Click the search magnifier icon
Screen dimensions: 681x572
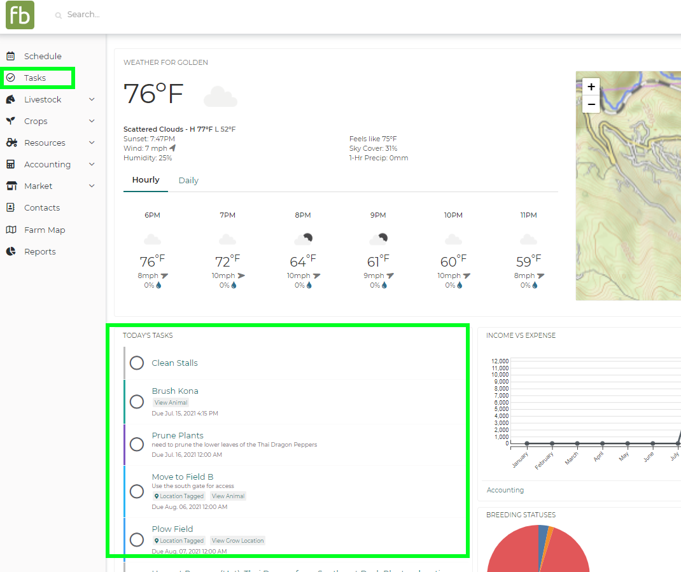point(58,15)
